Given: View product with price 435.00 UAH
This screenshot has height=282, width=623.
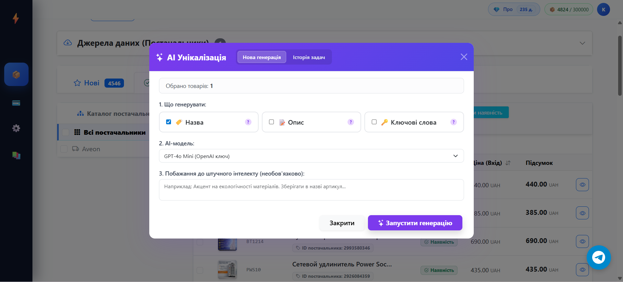Looking at the screenshot, I should click(x=582, y=270).
